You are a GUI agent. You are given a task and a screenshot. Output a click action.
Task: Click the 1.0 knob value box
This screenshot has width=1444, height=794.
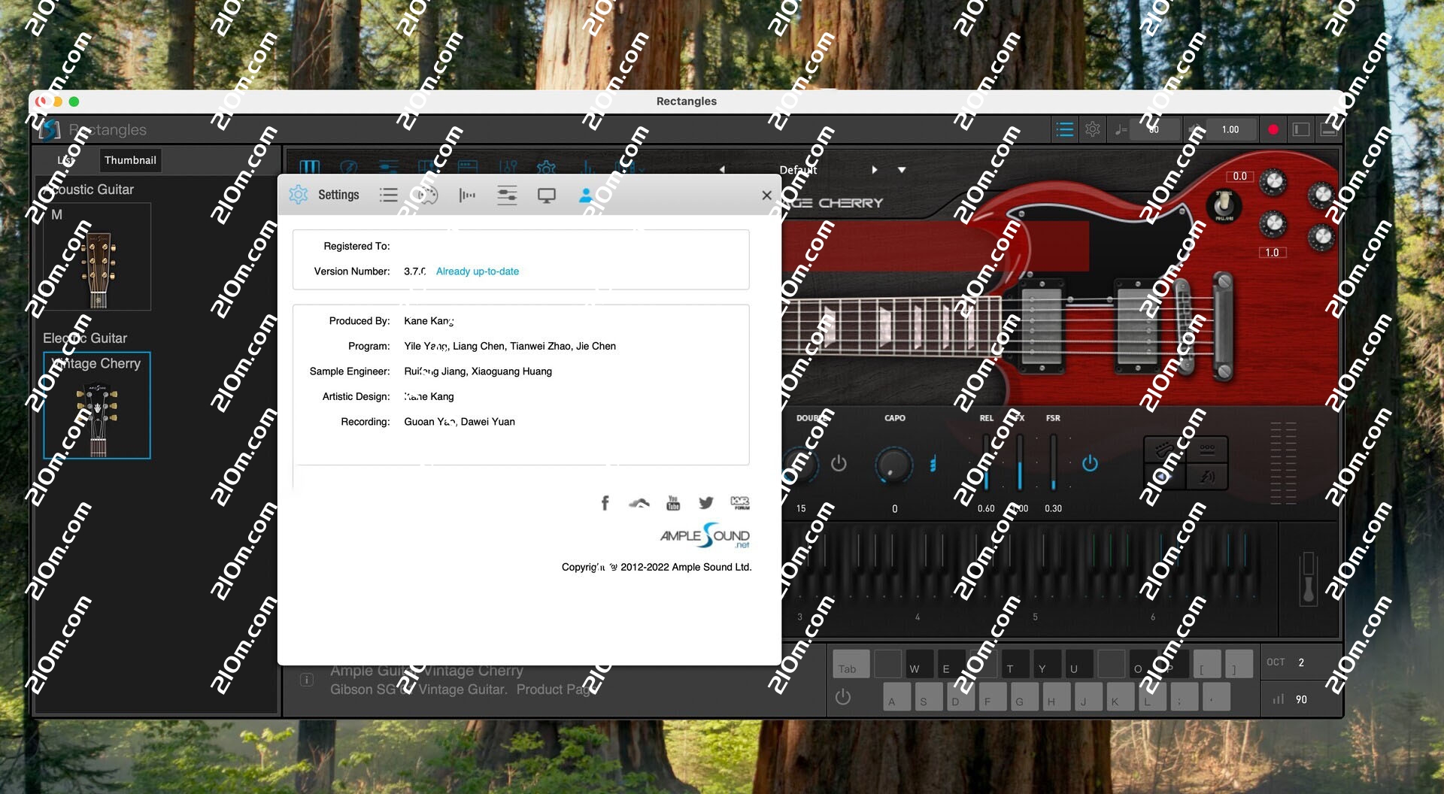(x=1272, y=253)
